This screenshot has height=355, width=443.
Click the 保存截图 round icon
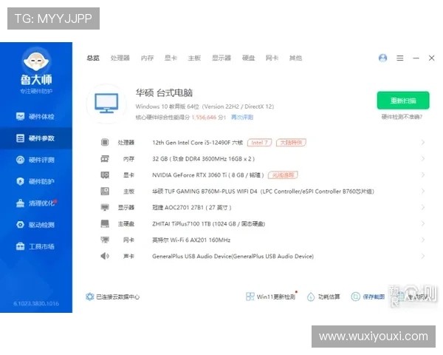355,297
